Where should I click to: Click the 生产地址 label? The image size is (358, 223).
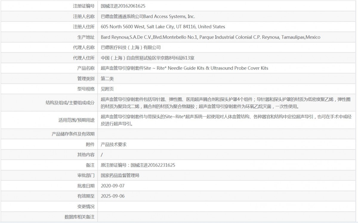86,37
